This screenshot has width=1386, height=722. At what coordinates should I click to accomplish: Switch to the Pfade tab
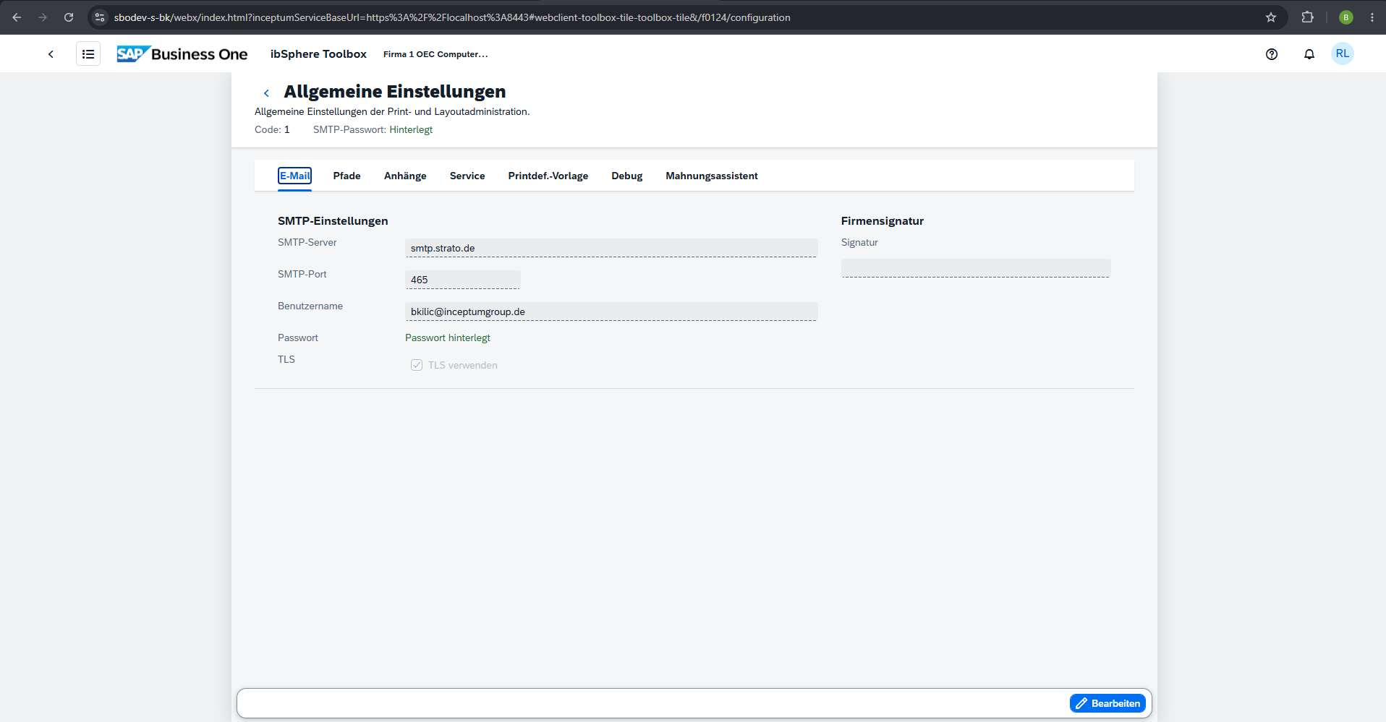coord(347,176)
